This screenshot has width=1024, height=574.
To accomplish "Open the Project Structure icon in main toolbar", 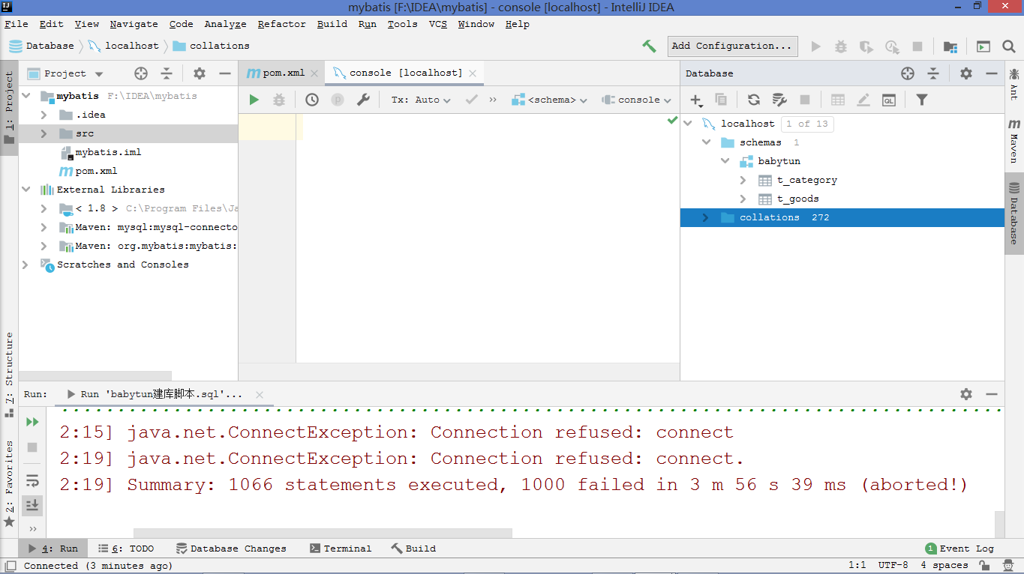I will 950,46.
